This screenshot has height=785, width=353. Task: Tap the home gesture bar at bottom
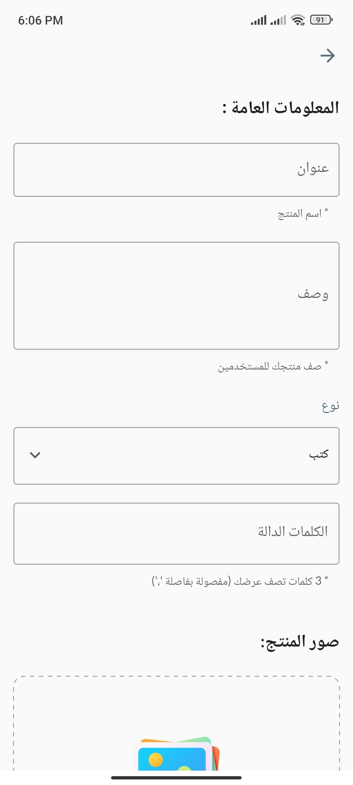(176, 778)
